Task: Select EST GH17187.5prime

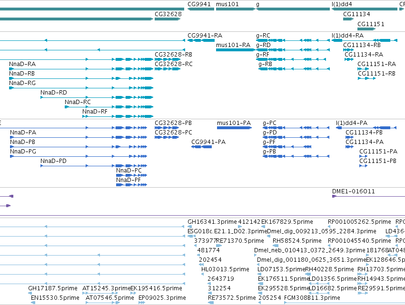Action: 53,288
